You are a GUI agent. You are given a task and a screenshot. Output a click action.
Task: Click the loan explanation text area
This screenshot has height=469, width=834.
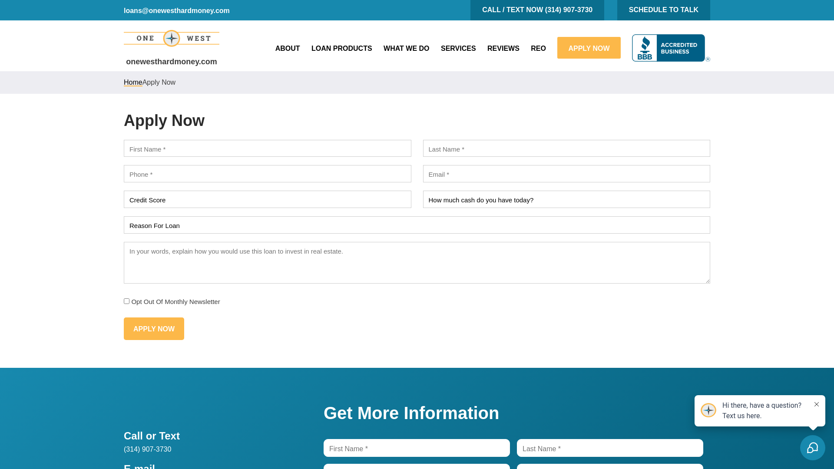click(x=417, y=263)
